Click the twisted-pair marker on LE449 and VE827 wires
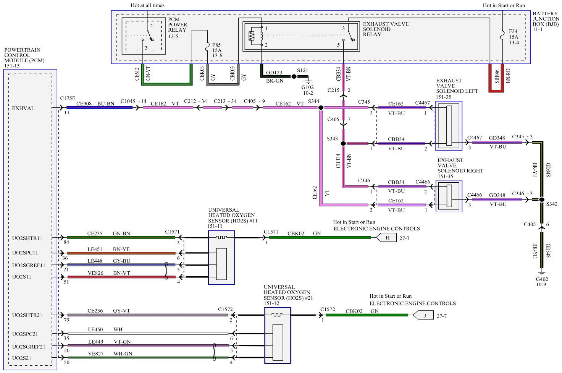Screen dimensions: 562x373 point(214,352)
